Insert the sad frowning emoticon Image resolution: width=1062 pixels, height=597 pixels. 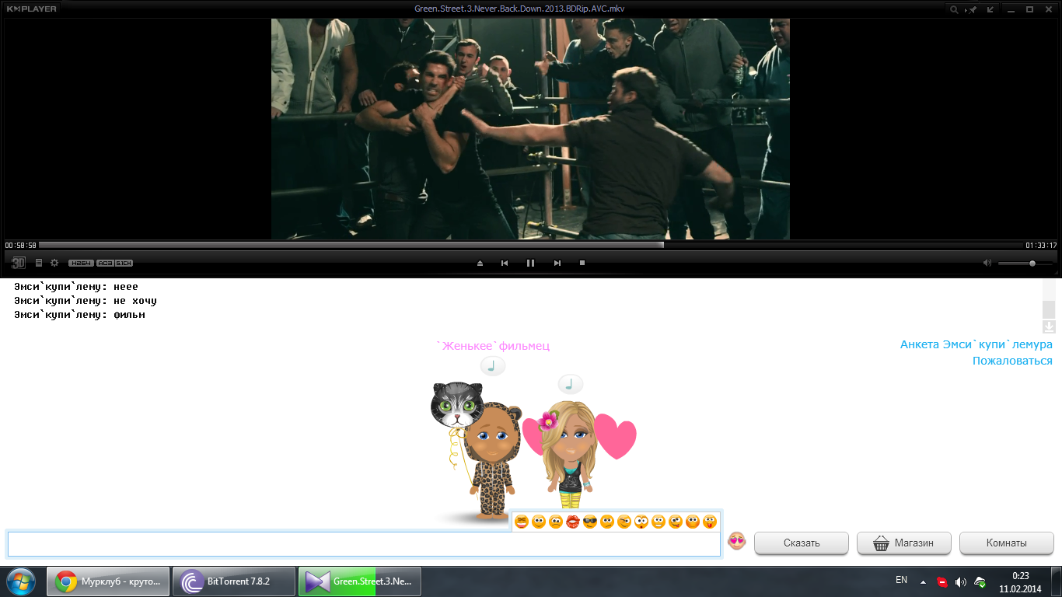(556, 522)
